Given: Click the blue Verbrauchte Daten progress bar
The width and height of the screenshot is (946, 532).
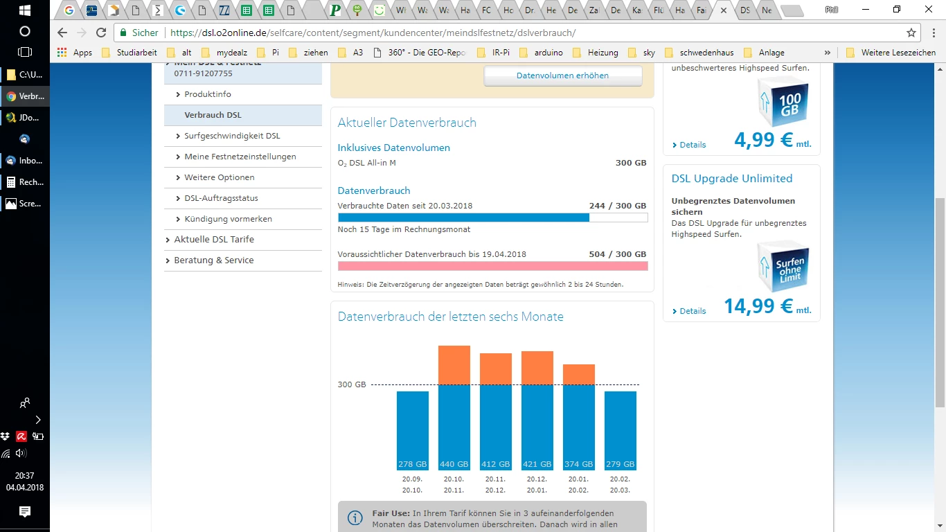Looking at the screenshot, I should (463, 218).
